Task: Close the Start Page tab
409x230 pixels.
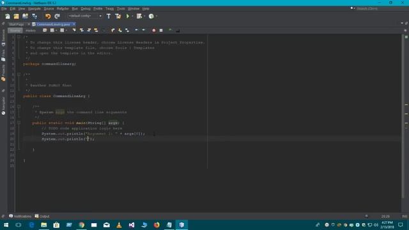Action: 29,24
